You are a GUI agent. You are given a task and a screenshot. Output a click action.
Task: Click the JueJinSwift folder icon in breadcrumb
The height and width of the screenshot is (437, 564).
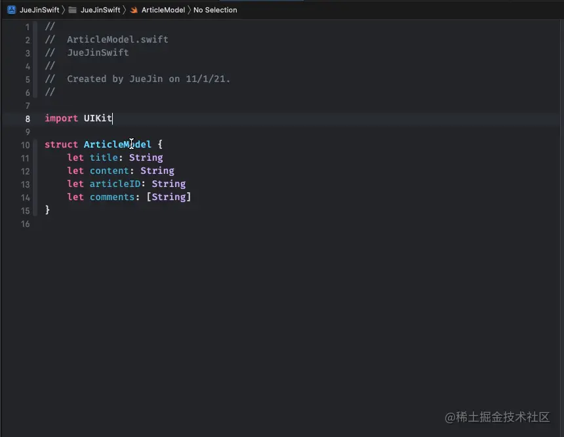[x=72, y=10]
